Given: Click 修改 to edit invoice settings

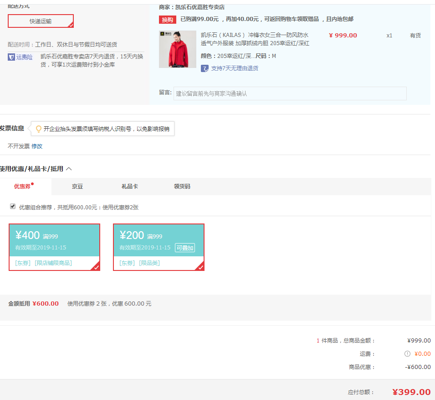Looking at the screenshot, I should point(37,146).
